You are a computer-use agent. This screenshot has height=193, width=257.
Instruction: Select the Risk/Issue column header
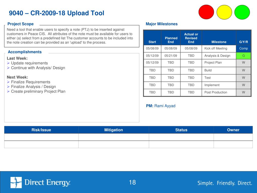(x=41, y=130)
